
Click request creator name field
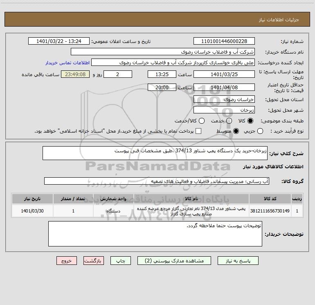click(x=173, y=63)
